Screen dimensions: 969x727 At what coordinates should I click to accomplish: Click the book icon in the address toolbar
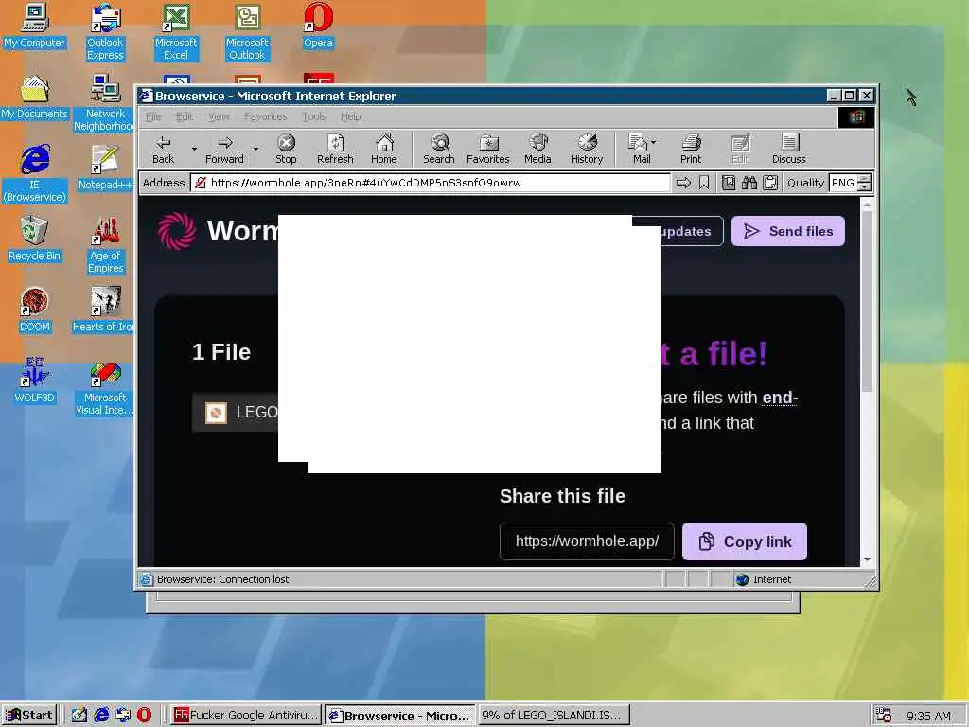point(729,183)
